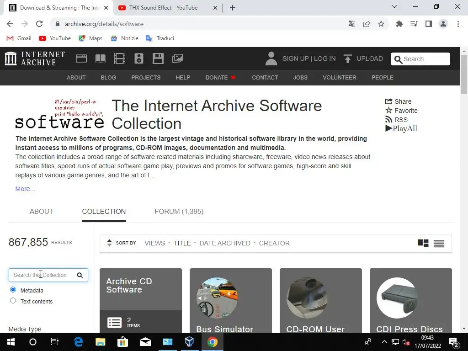
Task: Click the LOG IN link
Action: 325,59
